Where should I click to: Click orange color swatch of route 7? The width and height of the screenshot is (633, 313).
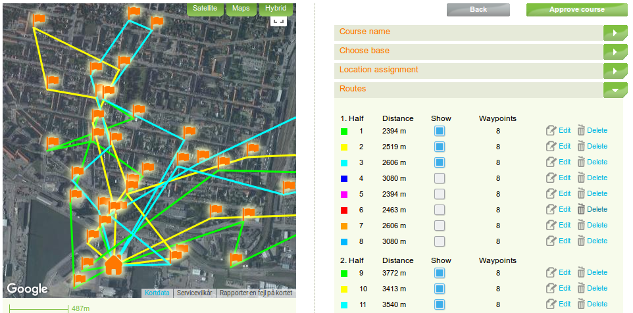pos(344,226)
